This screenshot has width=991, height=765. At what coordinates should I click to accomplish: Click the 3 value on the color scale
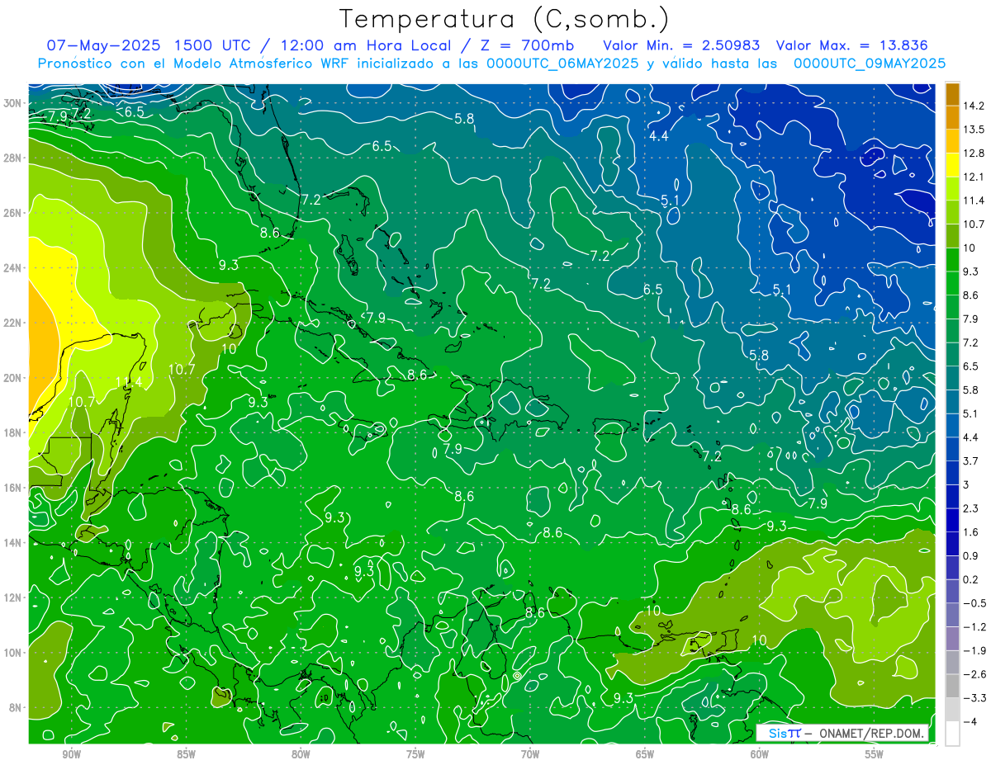coord(967,484)
